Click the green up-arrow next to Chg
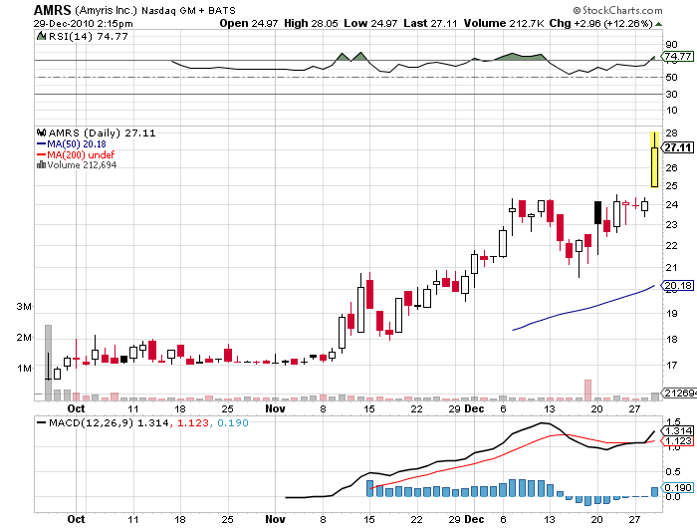This screenshot has height=528, width=697. pos(659,24)
